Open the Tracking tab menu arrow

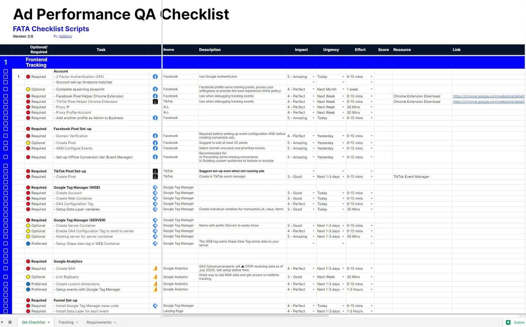(77, 323)
